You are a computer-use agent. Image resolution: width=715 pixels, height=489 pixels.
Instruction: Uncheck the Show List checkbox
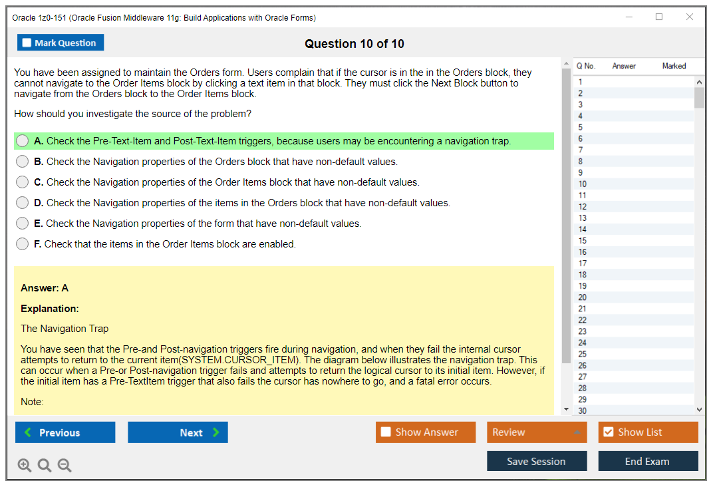click(x=608, y=432)
